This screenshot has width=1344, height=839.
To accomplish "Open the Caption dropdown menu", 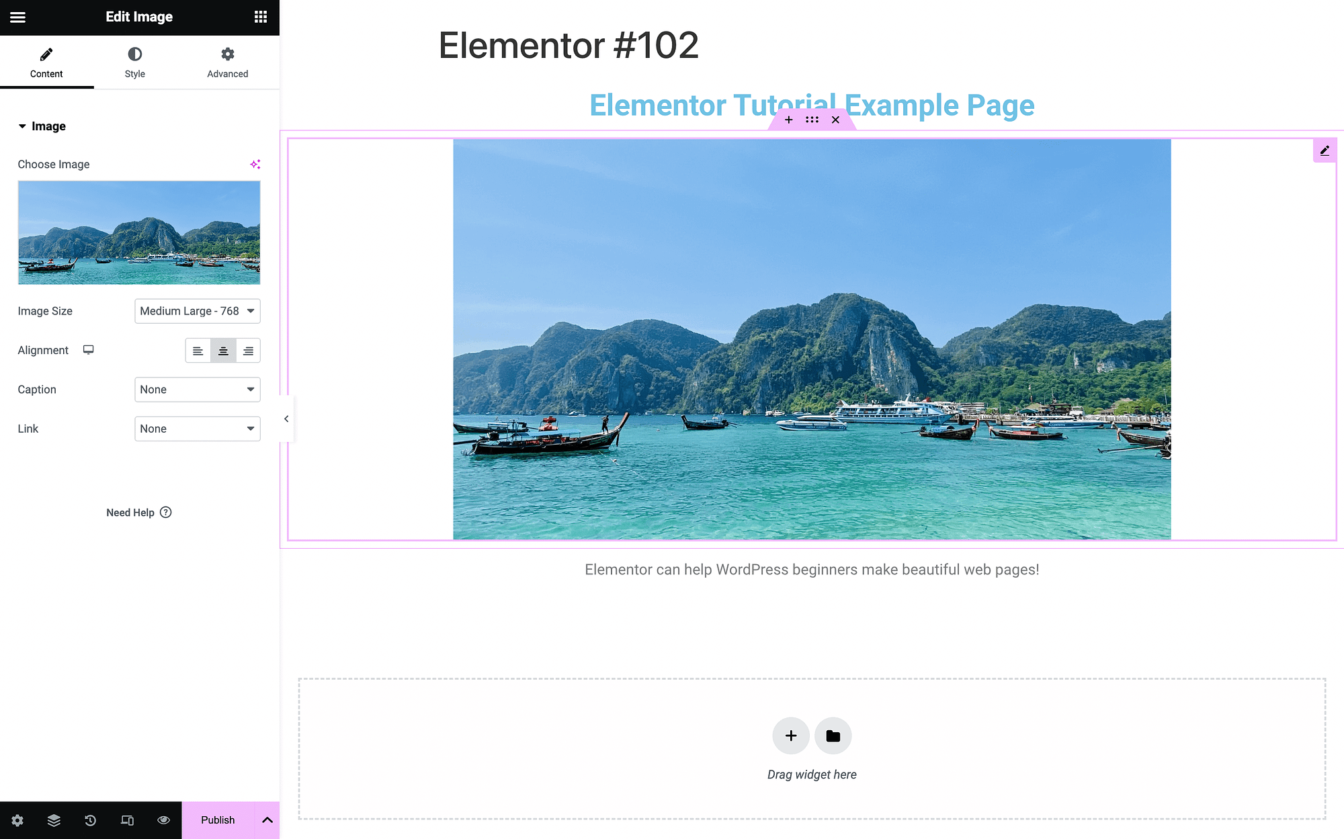I will (x=198, y=388).
